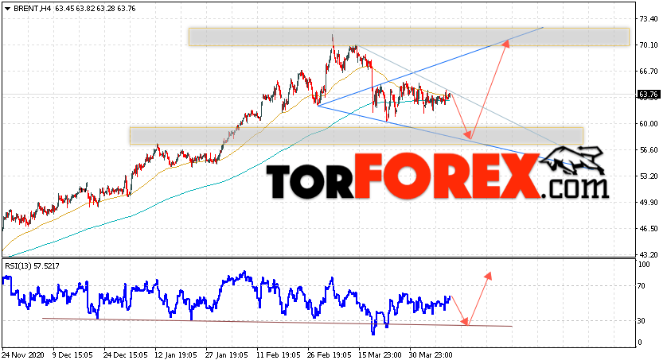Screen dimensions: 667x364
Task: Select the 12 Jan 19:05 date label
Action: 176,354
